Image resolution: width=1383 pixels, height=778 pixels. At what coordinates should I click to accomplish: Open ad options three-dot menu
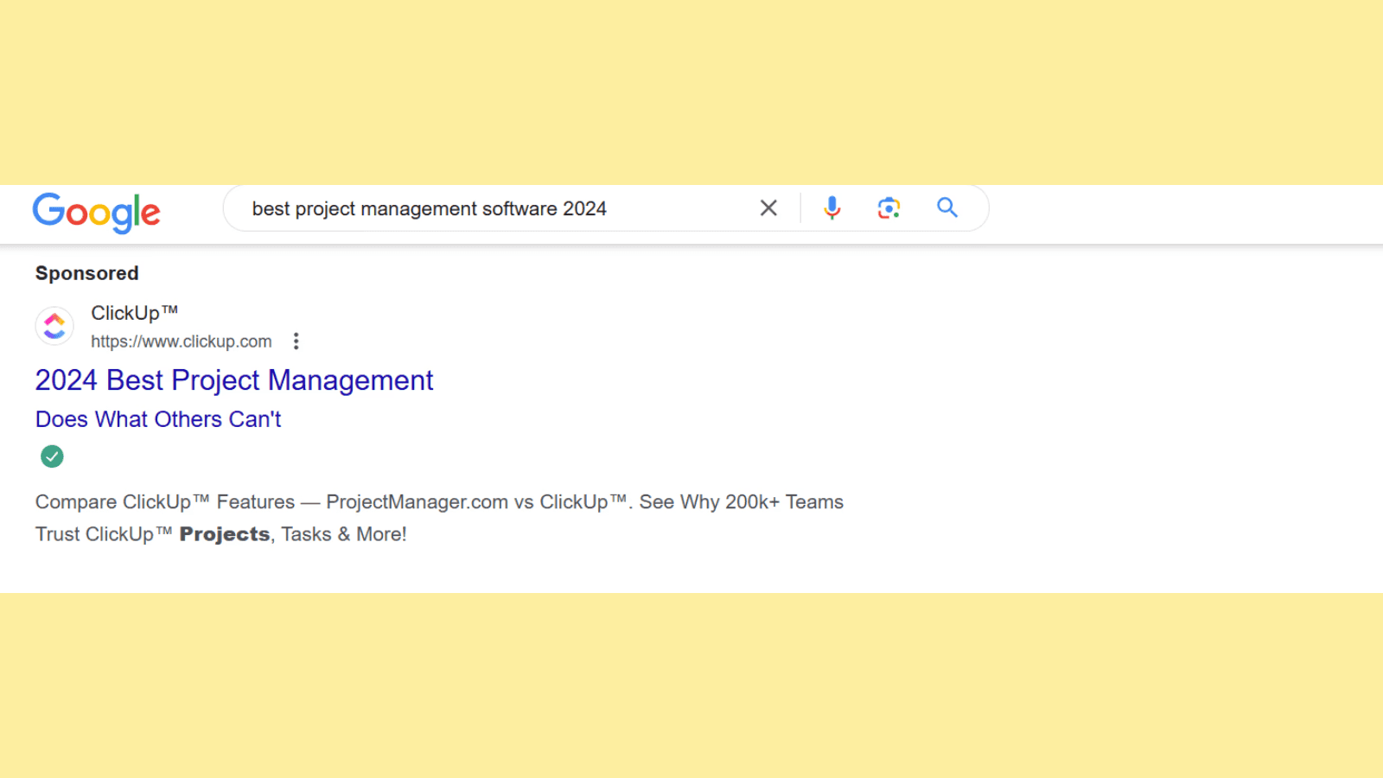coord(296,341)
